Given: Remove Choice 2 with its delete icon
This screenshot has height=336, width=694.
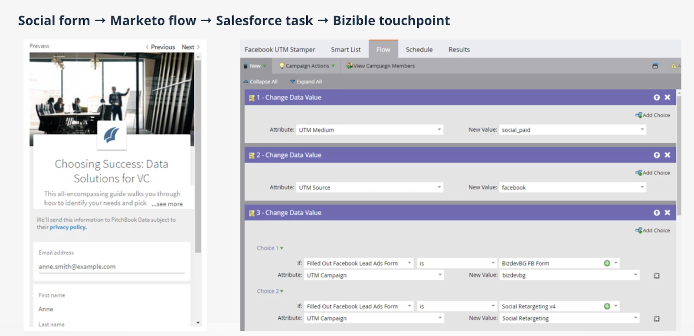Looking at the screenshot, I should 657,319.
